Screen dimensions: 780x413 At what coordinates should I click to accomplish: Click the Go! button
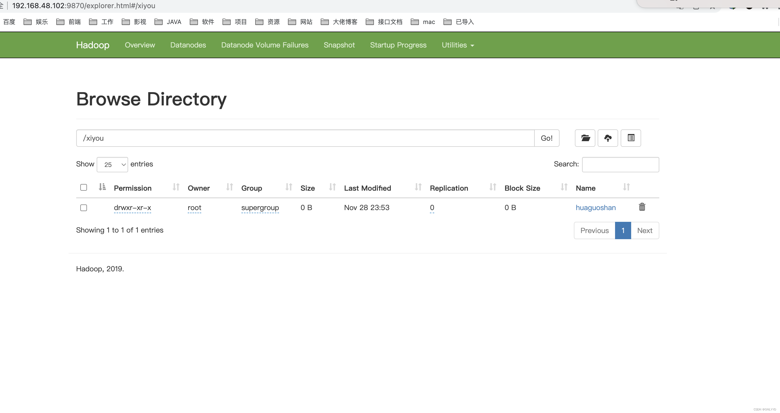click(547, 138)
